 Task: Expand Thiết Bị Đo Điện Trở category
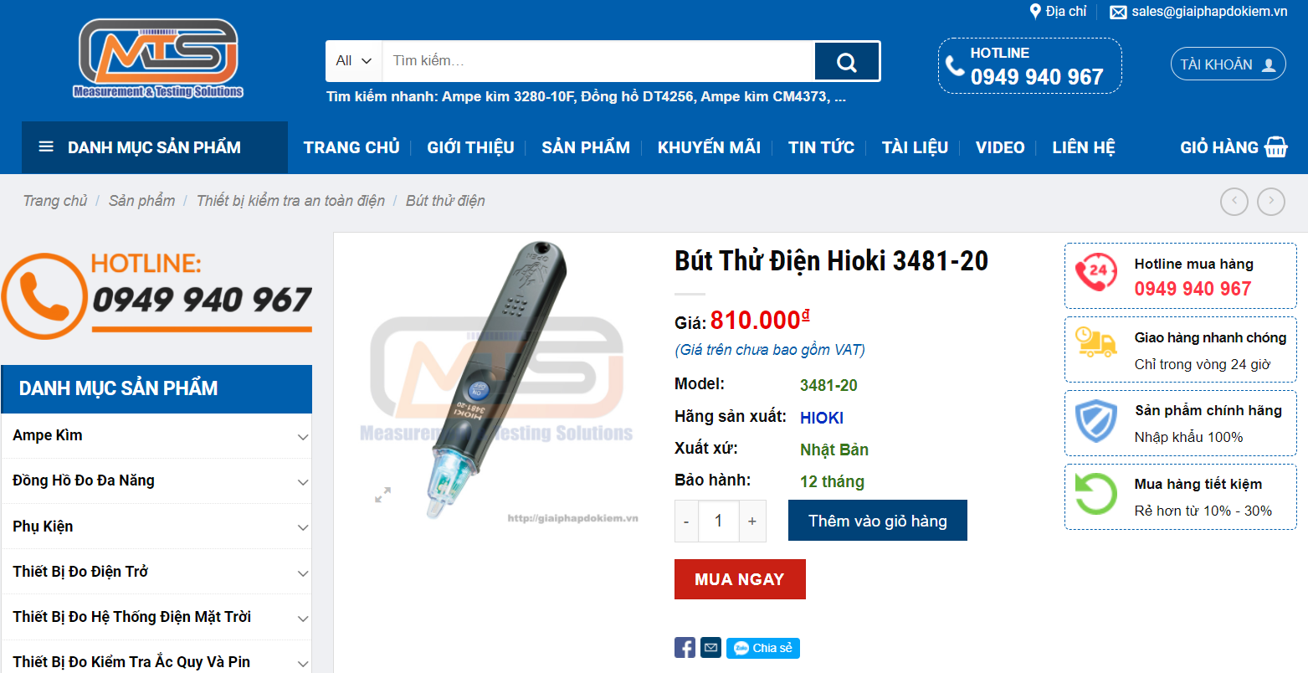pyautogui.click(x=303, y=573)
